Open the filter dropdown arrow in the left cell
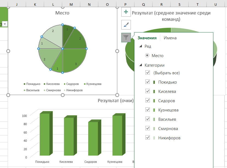This screenshot has width=227, height=168. (5, 24)
